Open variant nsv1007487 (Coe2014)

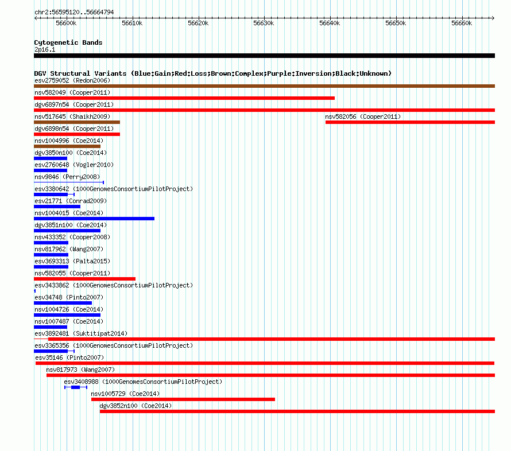[69, 321]
